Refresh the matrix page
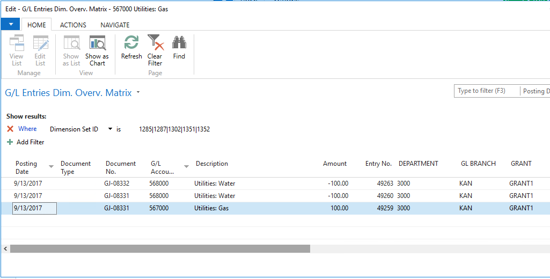Image resolution: width=550 pixels, height=279 pixels. 131,43
